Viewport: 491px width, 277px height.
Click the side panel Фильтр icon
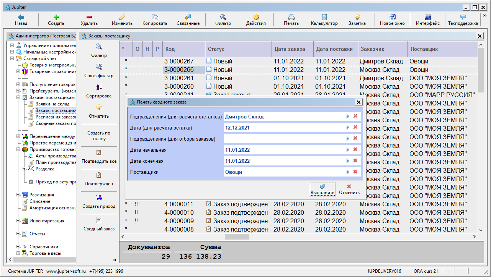[99, 47]
